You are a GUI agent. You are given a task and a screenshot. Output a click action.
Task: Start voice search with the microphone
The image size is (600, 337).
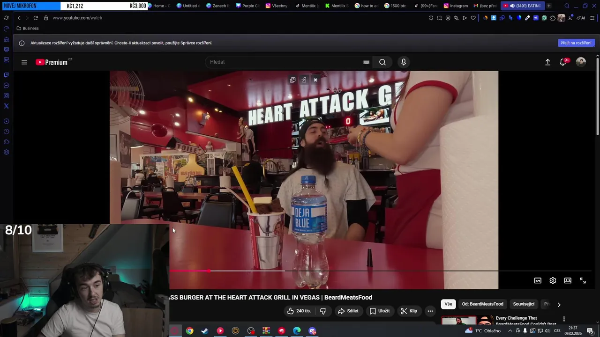(404, 62)
